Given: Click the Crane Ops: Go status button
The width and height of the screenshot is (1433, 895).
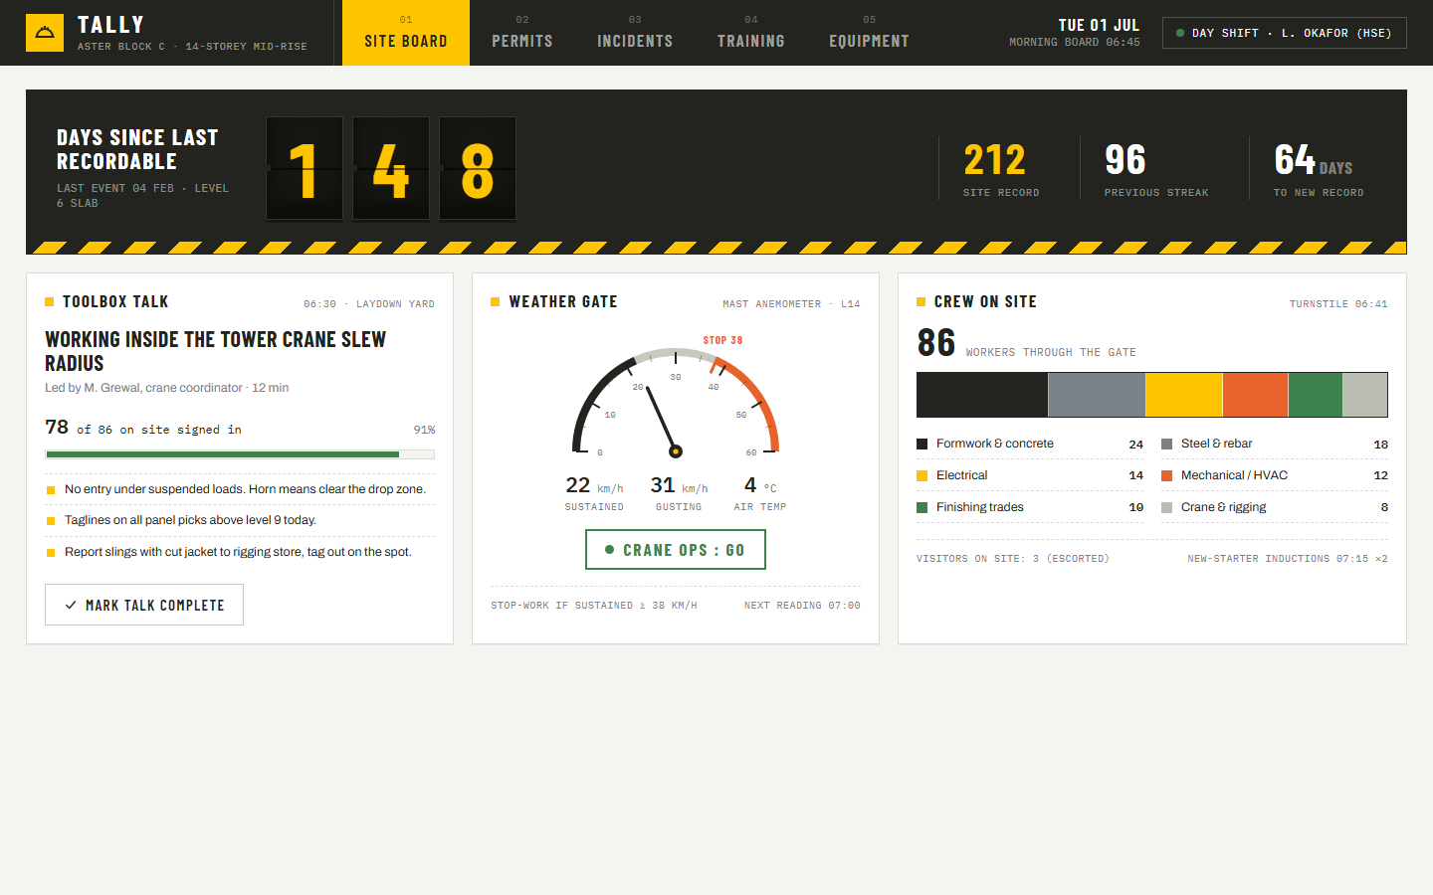Looking at the screenshot, I should coord(676,550).
